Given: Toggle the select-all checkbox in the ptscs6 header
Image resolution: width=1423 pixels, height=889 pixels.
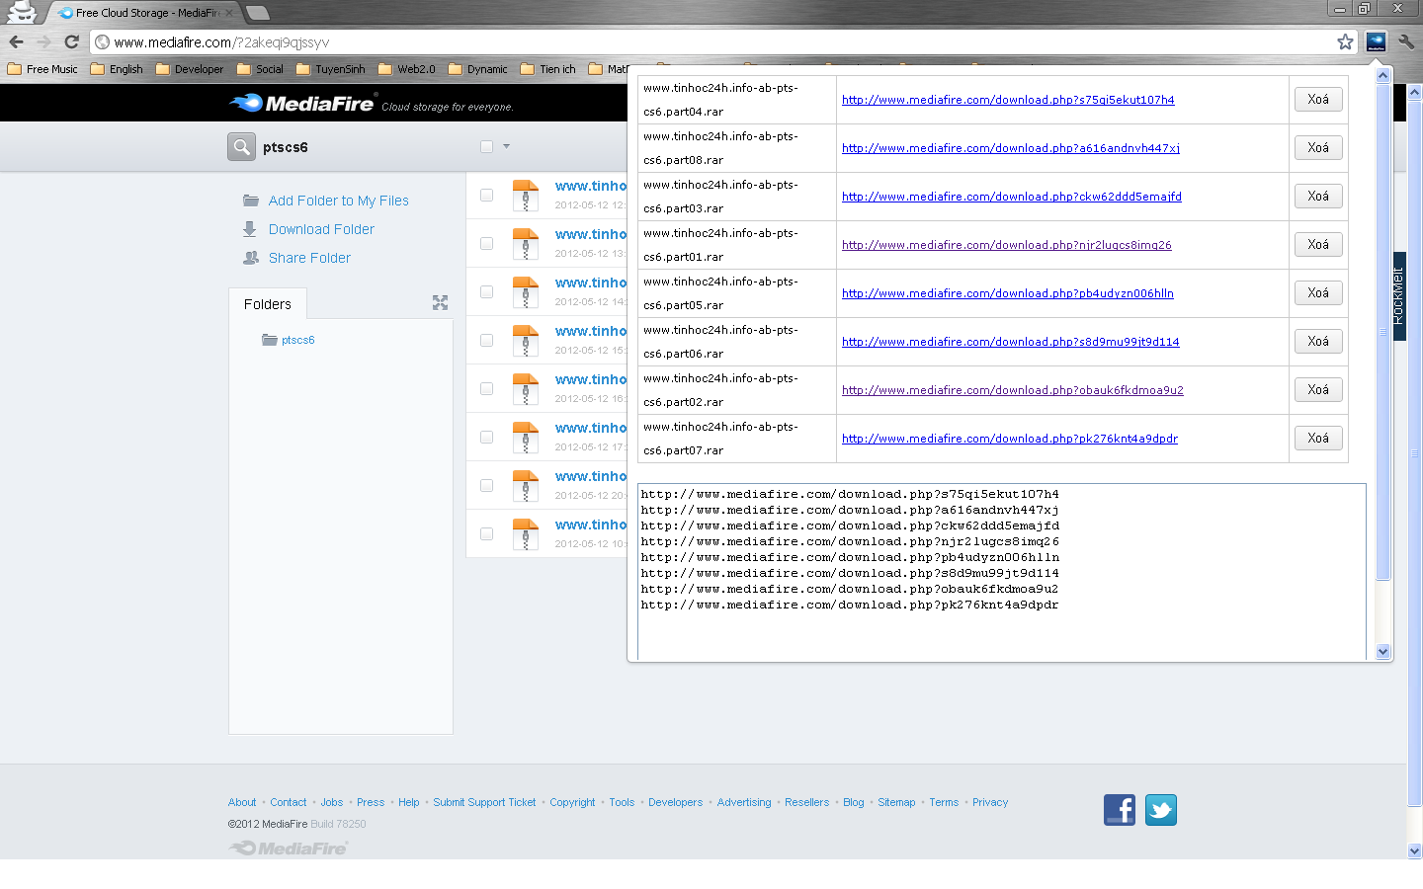Looking at the screenshot, I should point(486,146).
